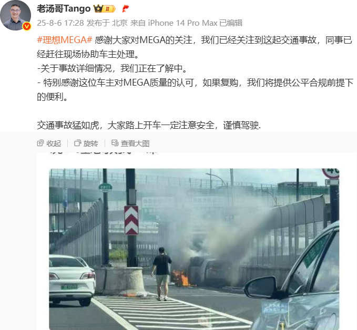Click the collapse icon beside 收起
Image resolution: width=357 pixels, height=330 pixels.
coord(40,143)
